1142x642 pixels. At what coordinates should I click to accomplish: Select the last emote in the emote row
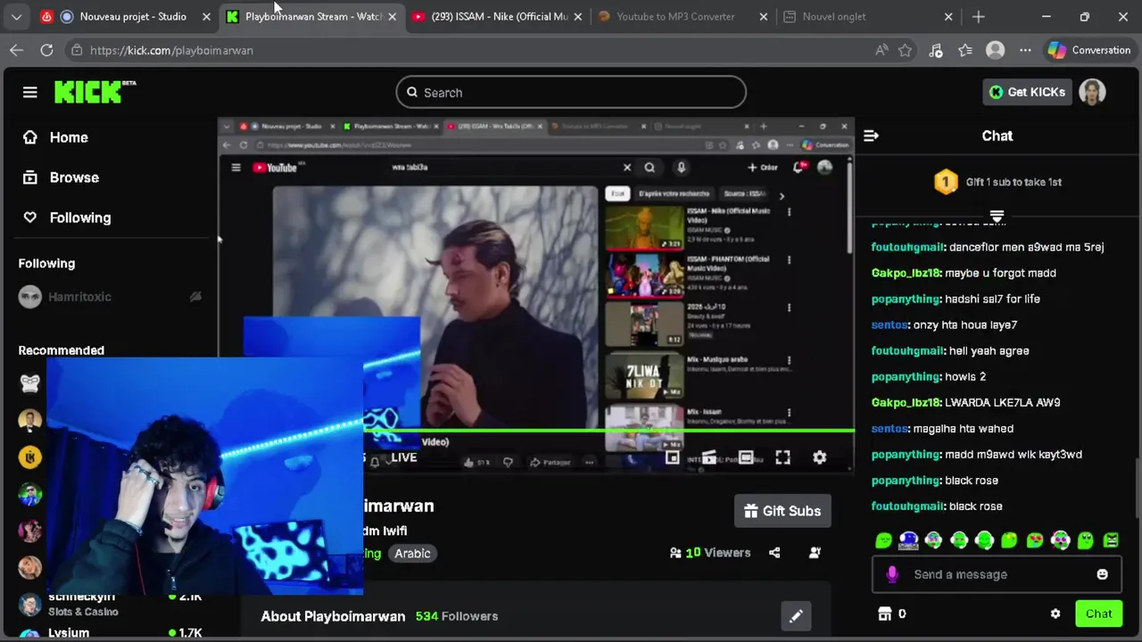[x=1111, y=539]
